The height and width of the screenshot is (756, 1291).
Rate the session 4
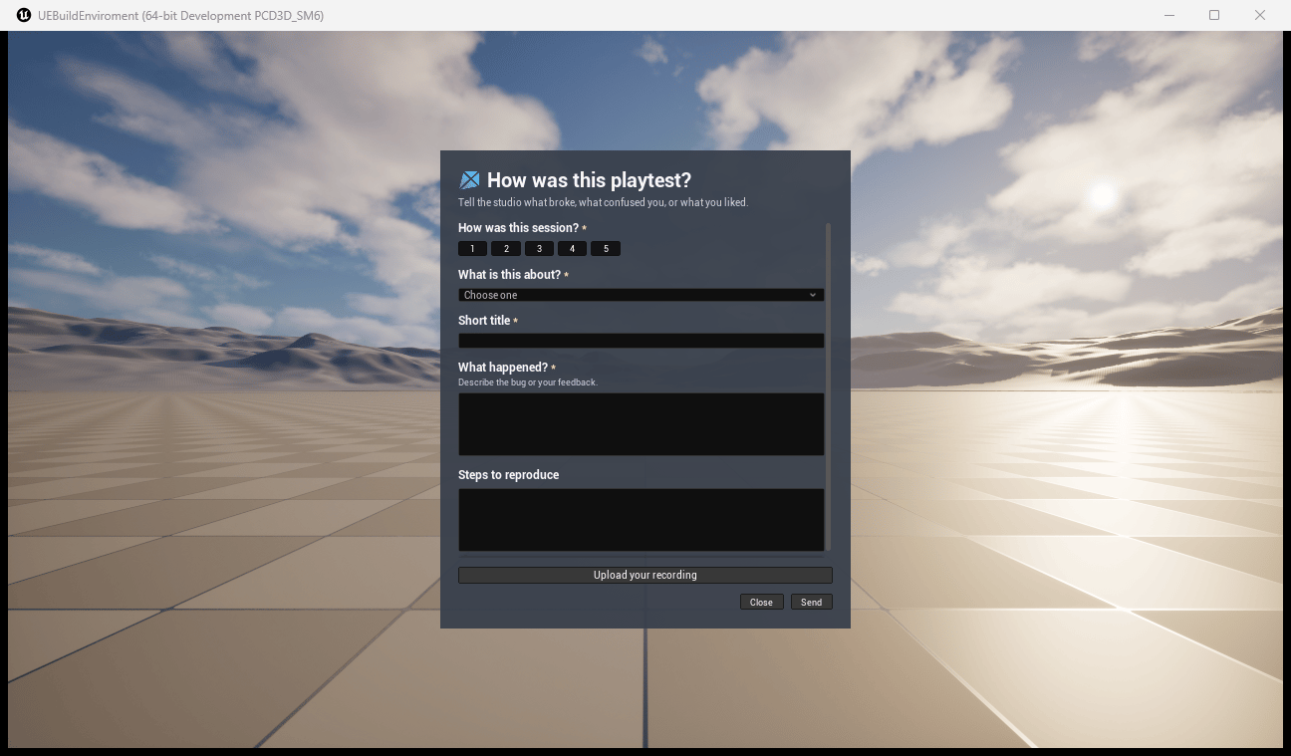(572, 249)
